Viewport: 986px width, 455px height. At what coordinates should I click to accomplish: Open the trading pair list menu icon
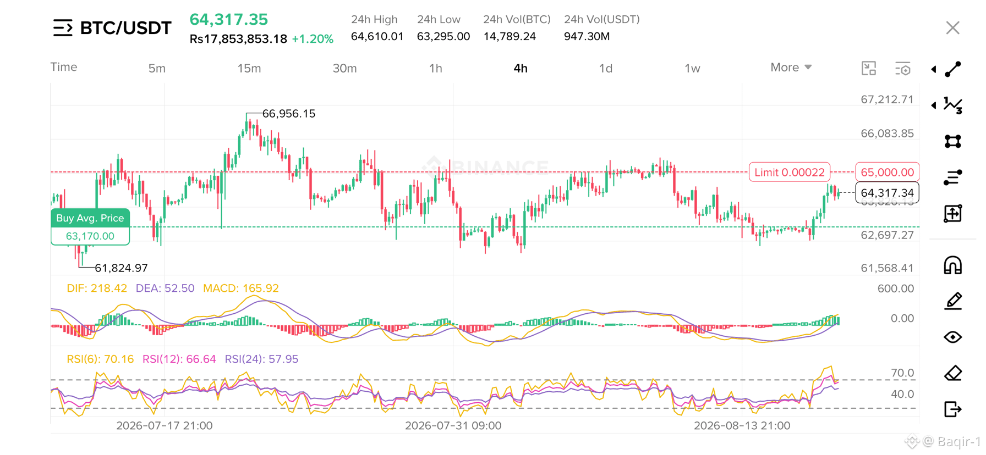[63, 27]
